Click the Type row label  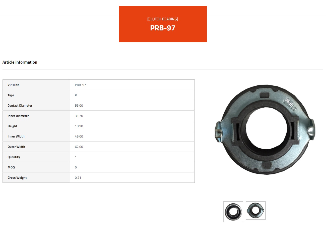pos(11,95)
